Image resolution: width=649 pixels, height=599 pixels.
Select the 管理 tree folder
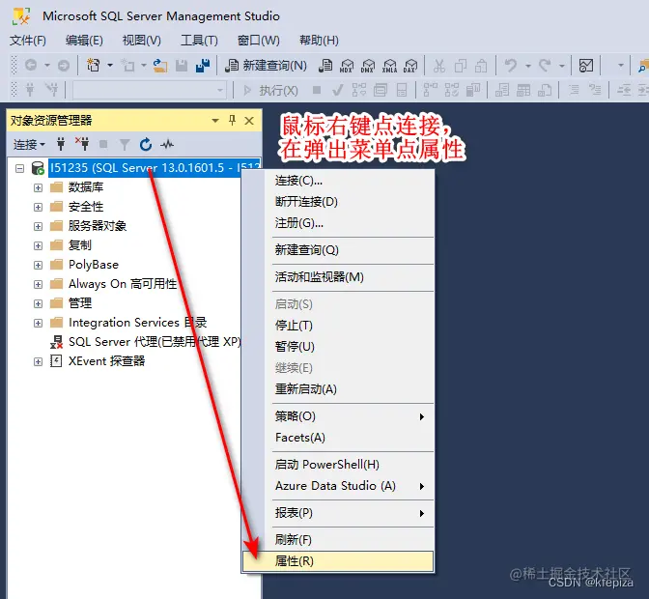tap(79, 303)
